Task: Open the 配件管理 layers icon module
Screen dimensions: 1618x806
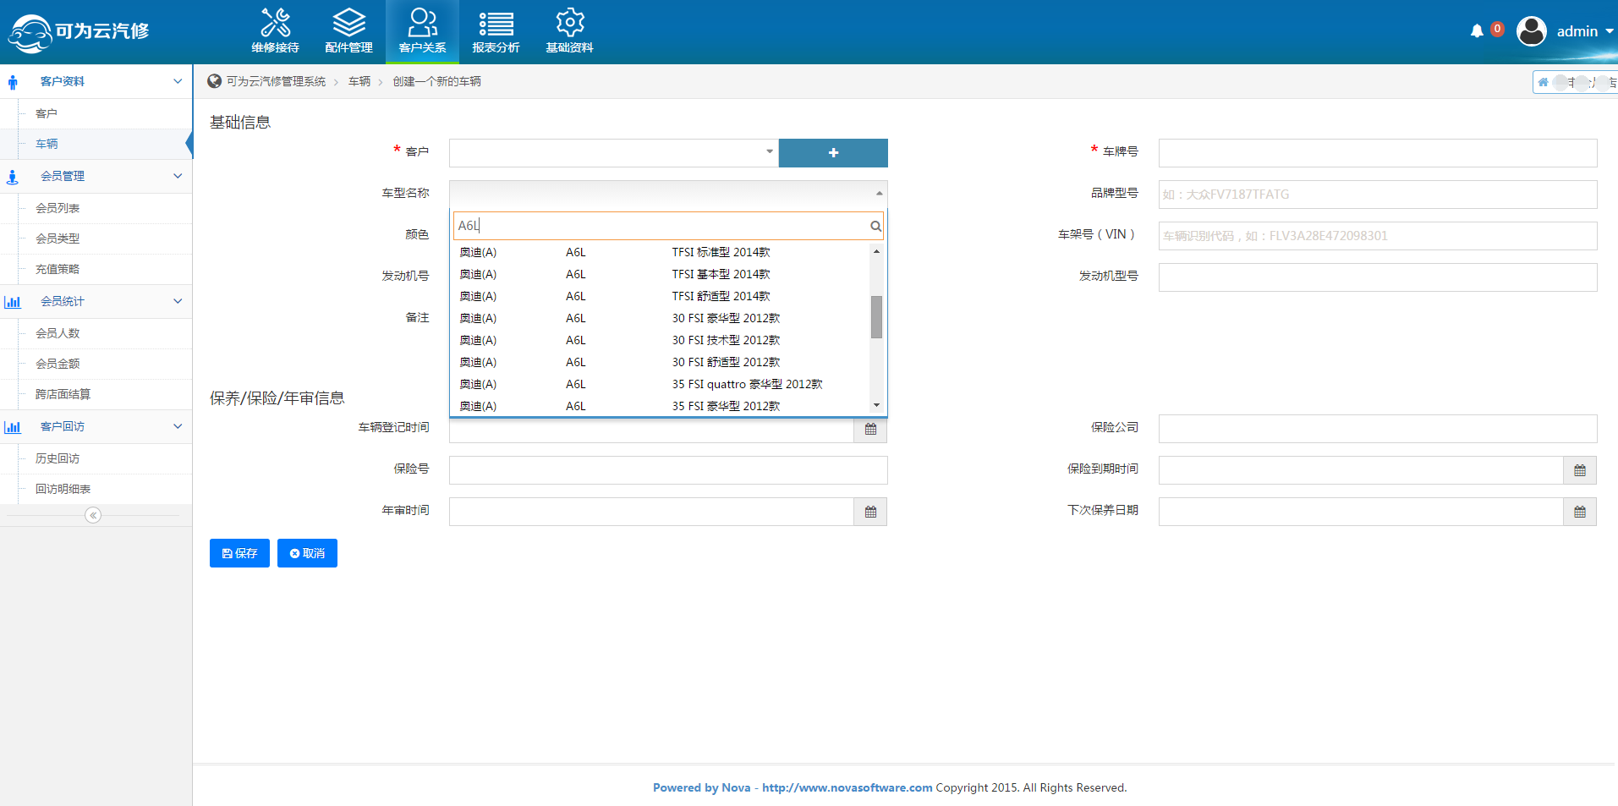Action: [348, 31]
